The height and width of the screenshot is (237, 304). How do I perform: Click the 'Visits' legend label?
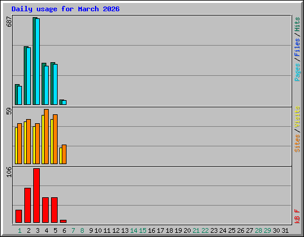click(297, 117)
